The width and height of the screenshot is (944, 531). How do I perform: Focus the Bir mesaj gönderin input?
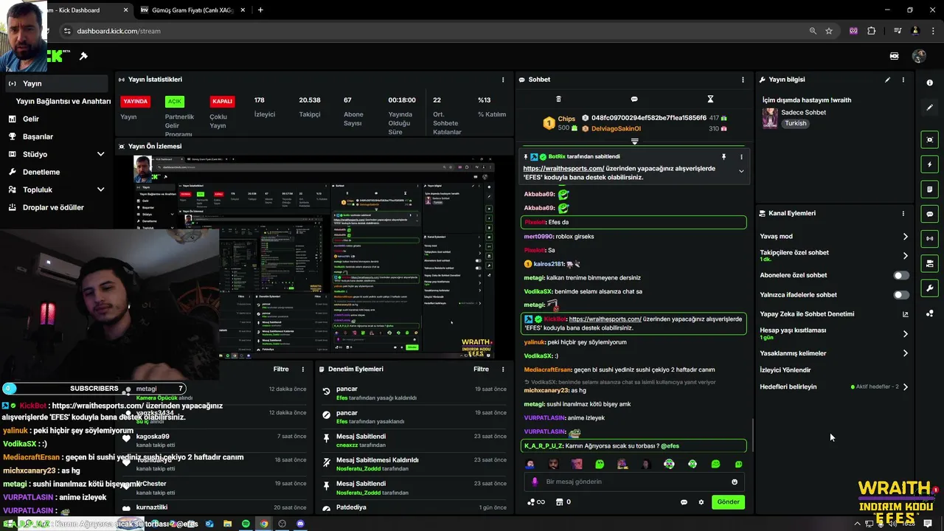[x=634, y=482]
